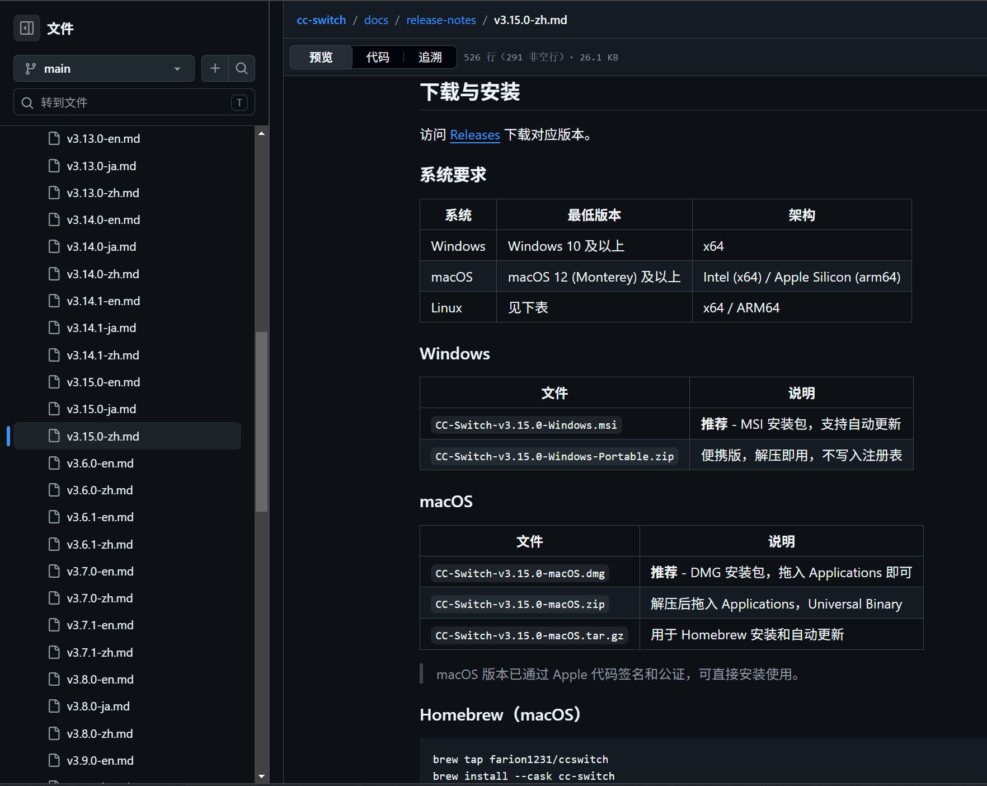Switch to the 追溯 tab
This screenshot has width=987, height=786.
[430, 57]
